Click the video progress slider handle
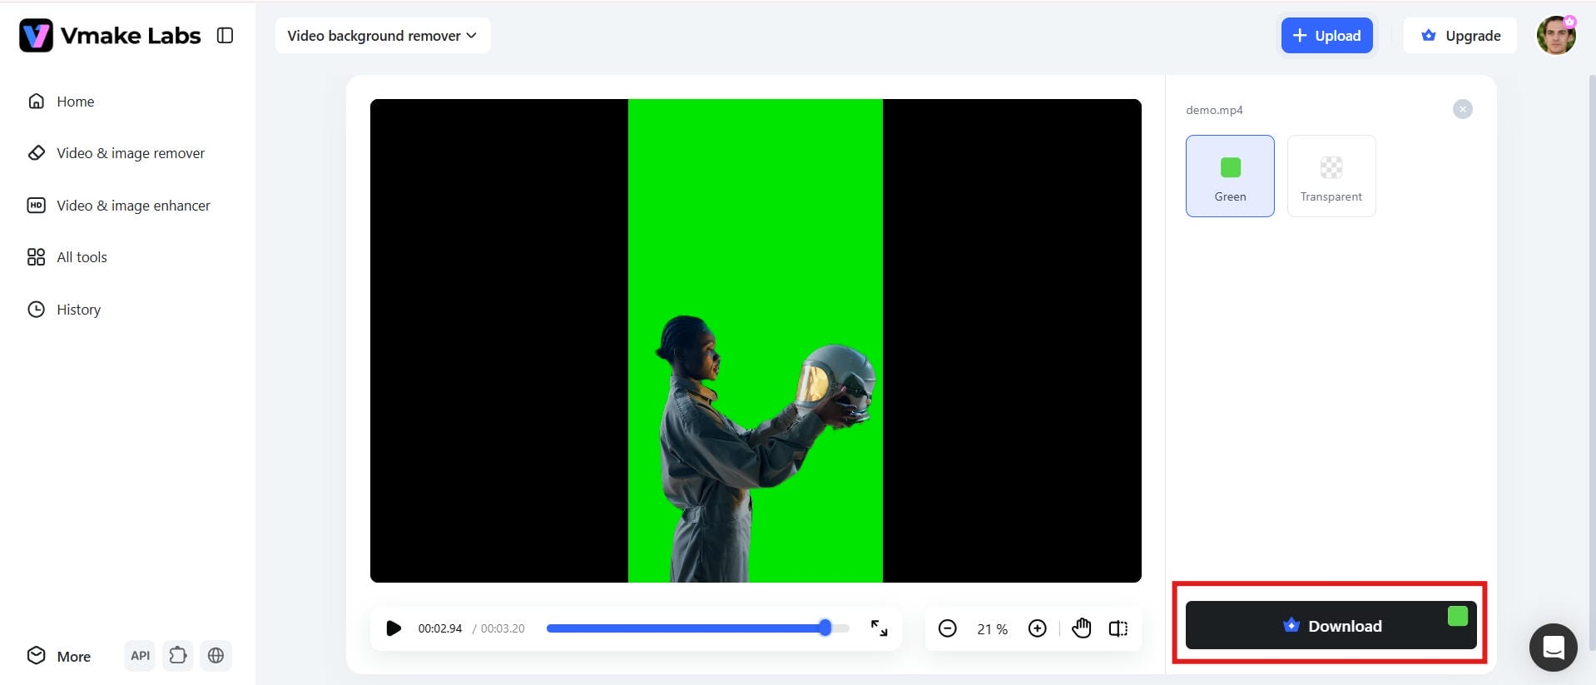Viewport: 1596px width, 685px height. click(x=825, y=628)
